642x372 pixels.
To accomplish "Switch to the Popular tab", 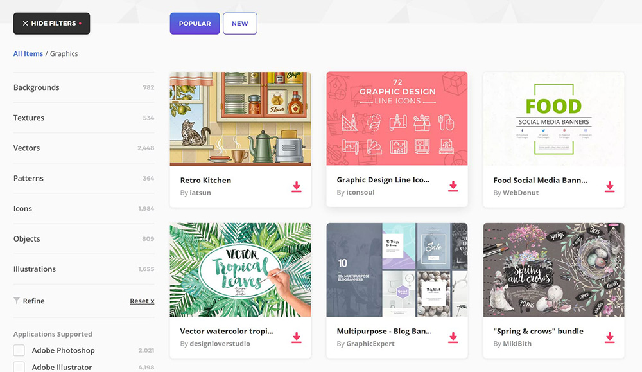I will (x=195, y=24).
